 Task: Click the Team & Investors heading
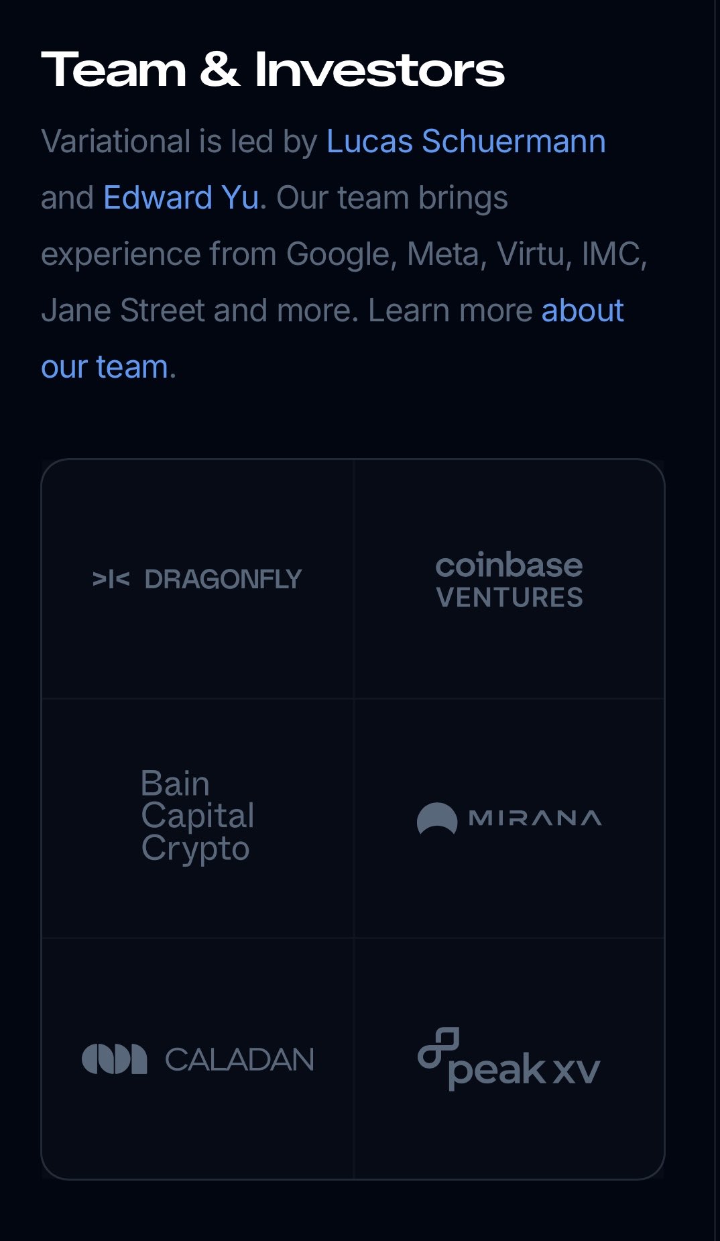click(272, 70)
